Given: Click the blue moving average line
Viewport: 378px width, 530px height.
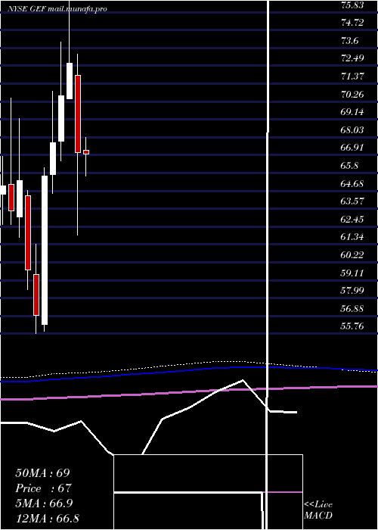Looking at the screenshot, I should (x=189, y=370).
